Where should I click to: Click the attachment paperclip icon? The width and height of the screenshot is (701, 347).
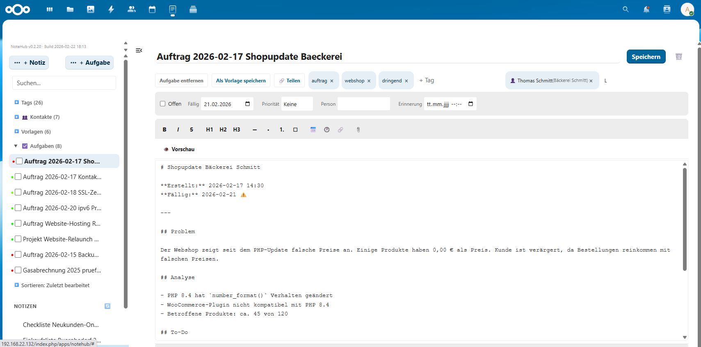358,129
